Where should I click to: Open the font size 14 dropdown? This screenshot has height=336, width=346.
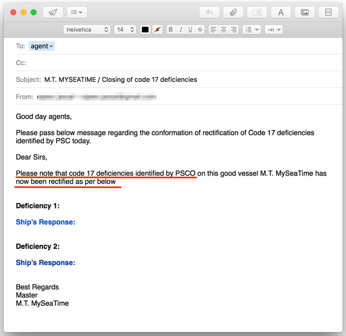(x=125, y=30)
